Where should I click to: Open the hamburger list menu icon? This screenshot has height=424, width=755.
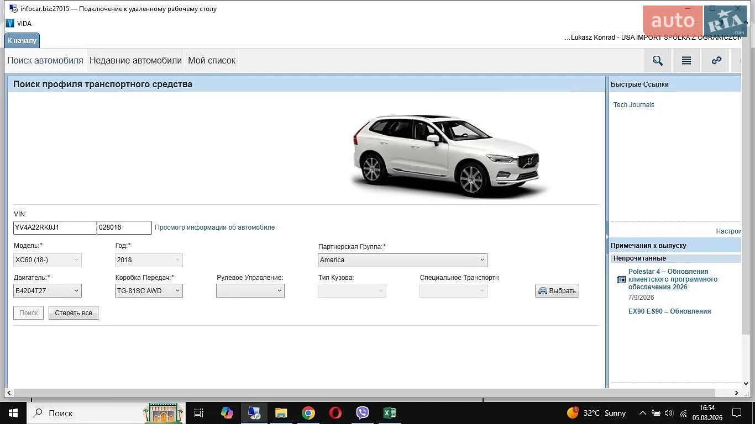click(686, 61)
